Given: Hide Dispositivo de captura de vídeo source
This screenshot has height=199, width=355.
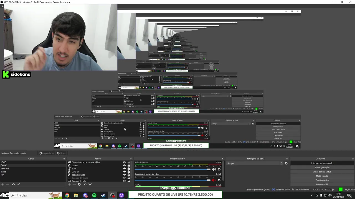Looking at the screenshot, I should [124, 162].
